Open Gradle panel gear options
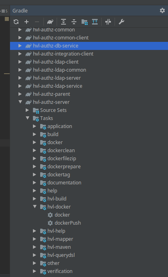 162,10
